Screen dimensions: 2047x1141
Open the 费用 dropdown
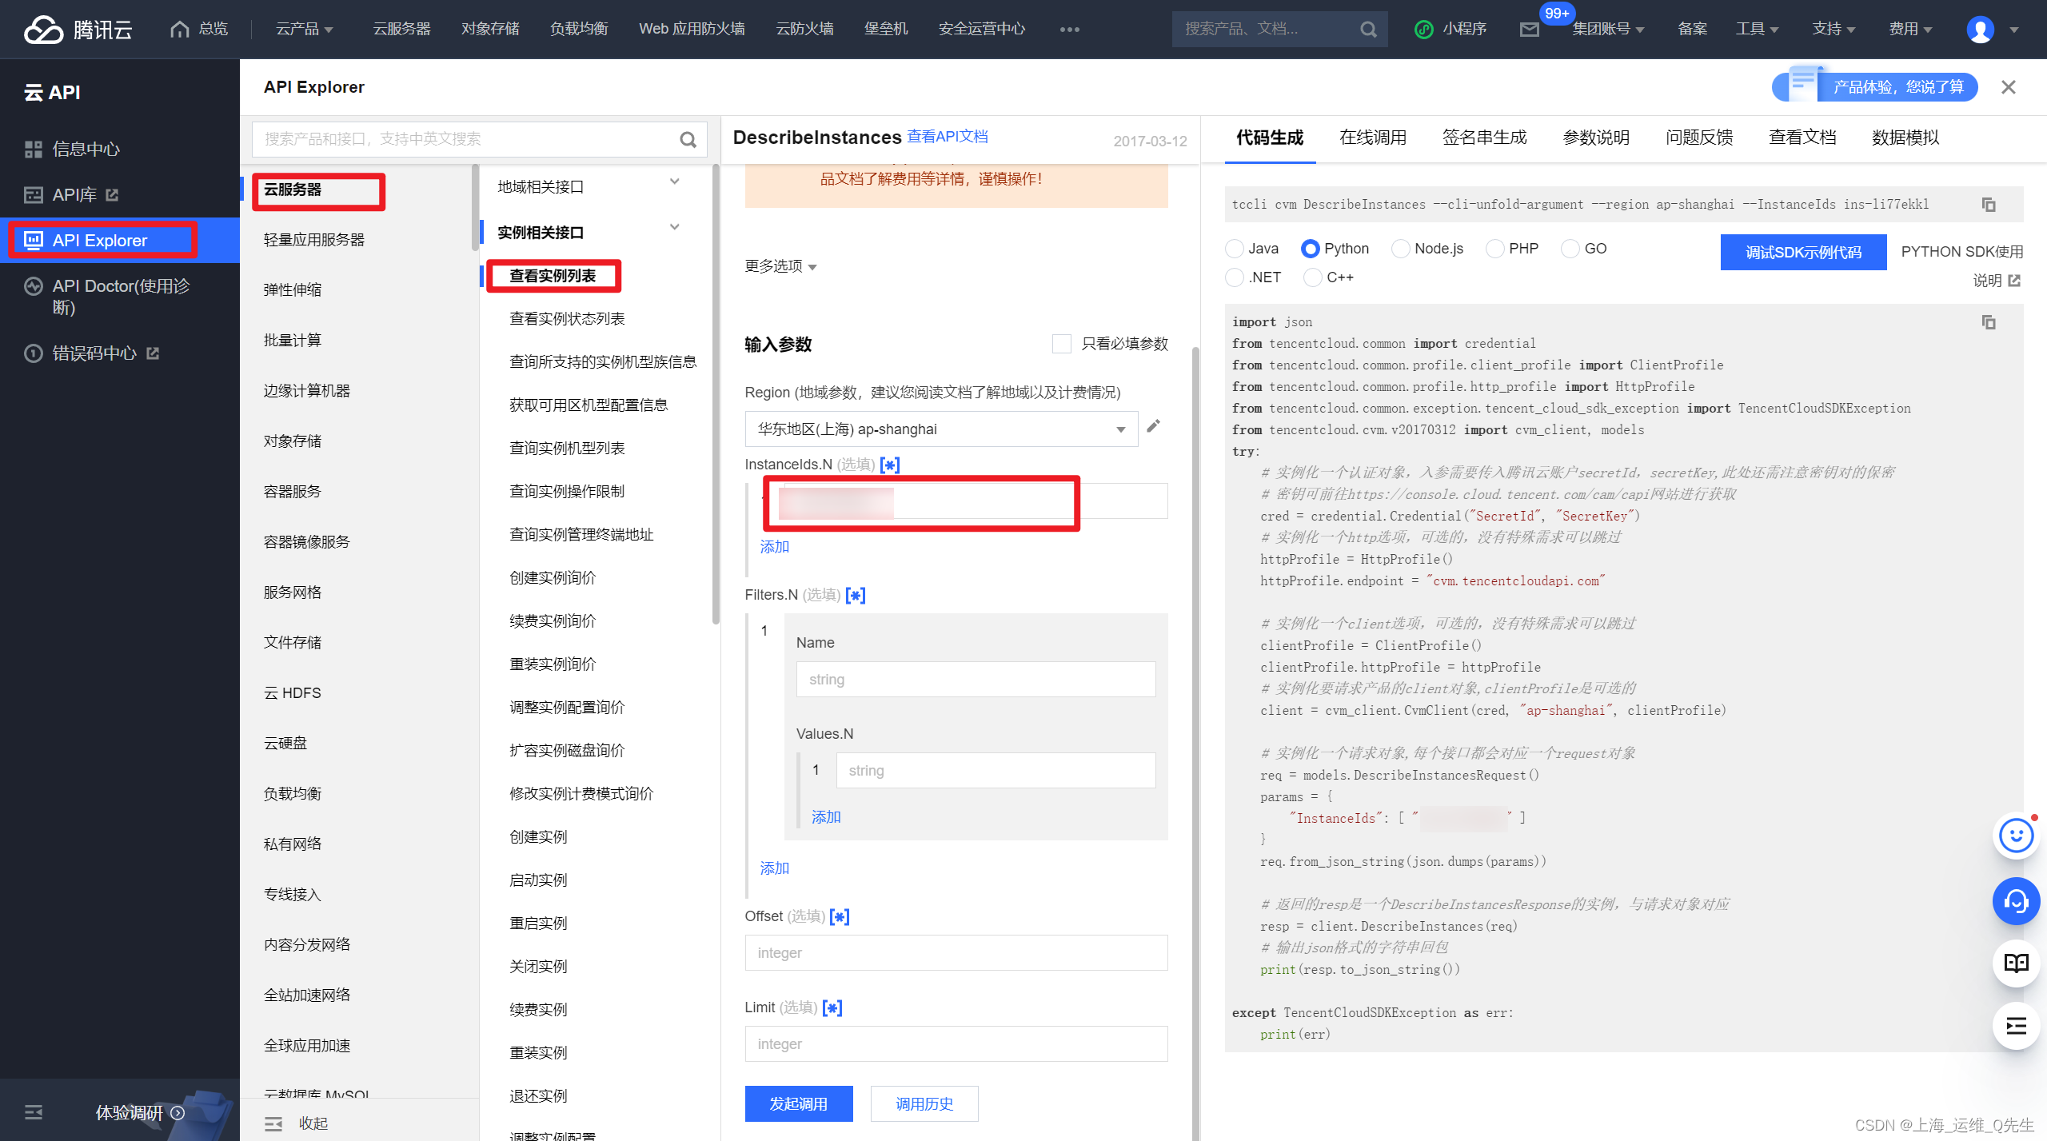1910,29
